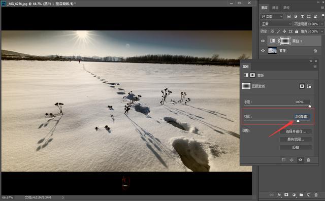Click the add layer mask icon at bottom
Image resolution: width=325 pixels, height=201 pixels.
(x=286, y=195)
